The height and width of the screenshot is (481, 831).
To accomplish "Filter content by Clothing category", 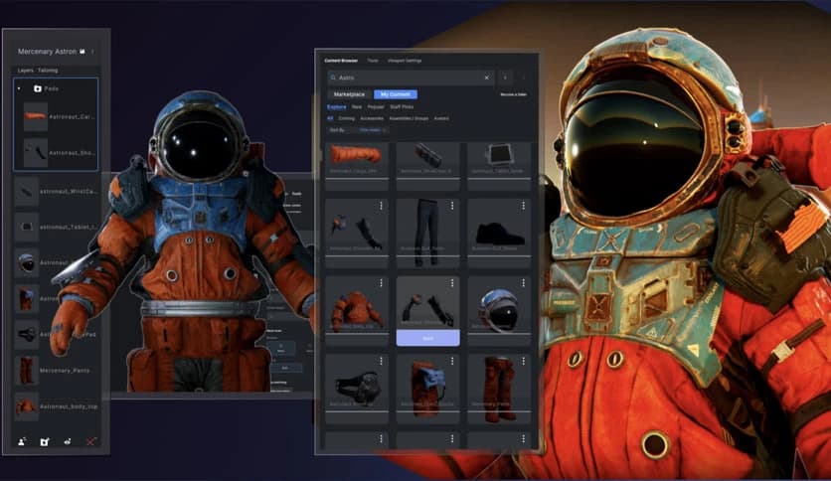I will (347, 118).
